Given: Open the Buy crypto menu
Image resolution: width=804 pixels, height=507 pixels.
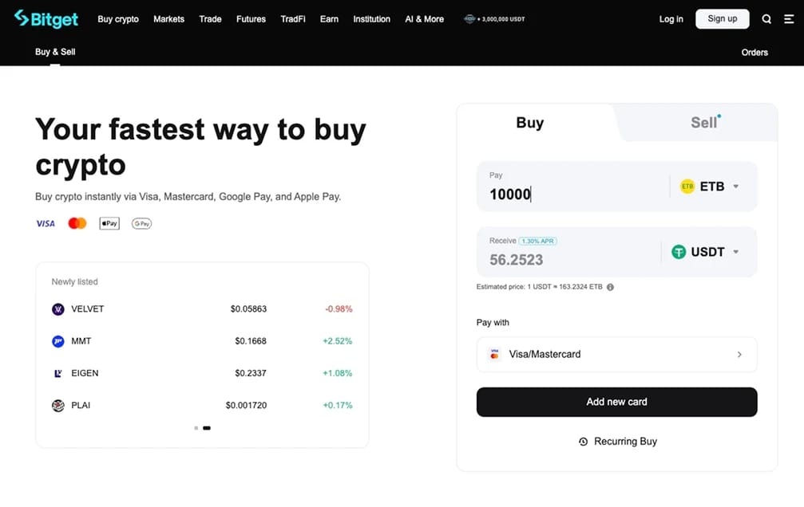Looking at the screenshot, I should 118,19.
